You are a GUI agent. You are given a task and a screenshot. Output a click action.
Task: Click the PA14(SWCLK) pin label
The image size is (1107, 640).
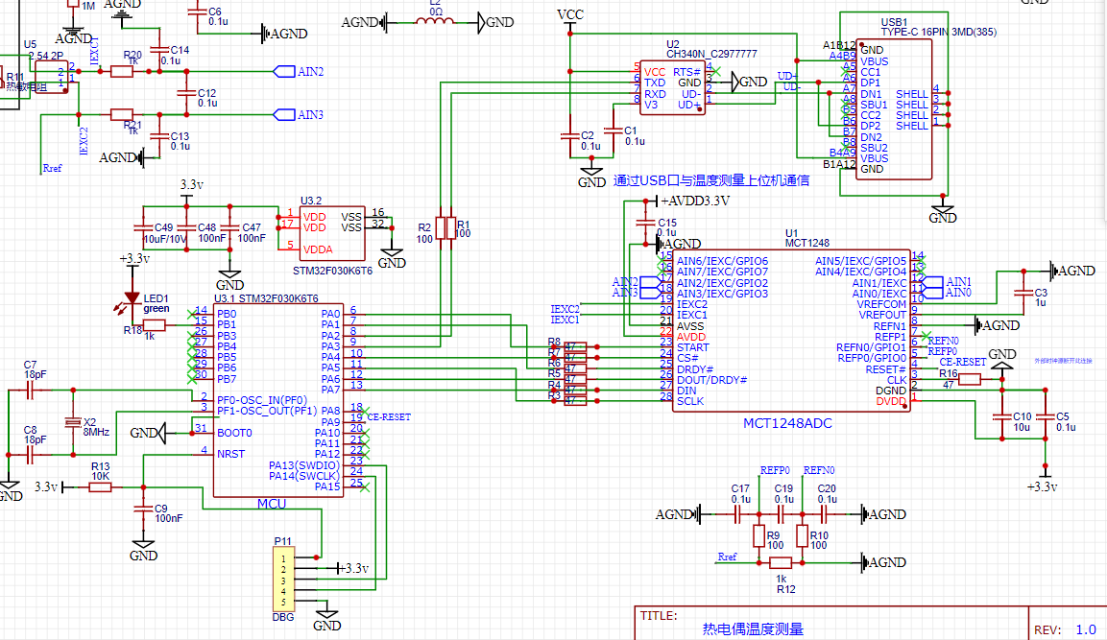pos(303,476)
